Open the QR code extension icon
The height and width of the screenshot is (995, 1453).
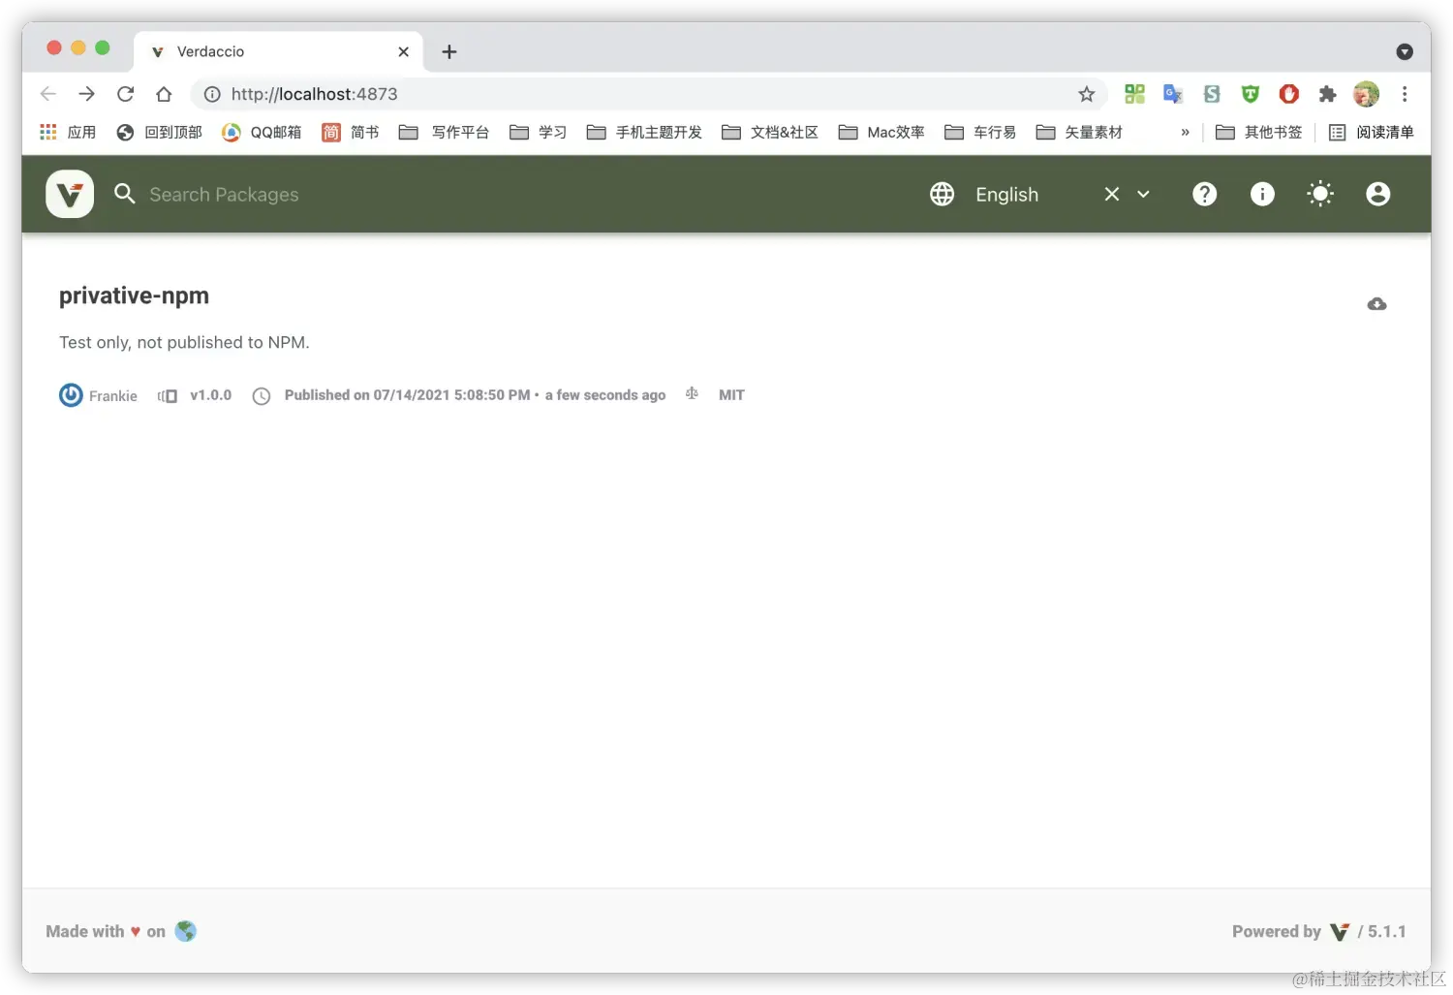point(1134,94)
